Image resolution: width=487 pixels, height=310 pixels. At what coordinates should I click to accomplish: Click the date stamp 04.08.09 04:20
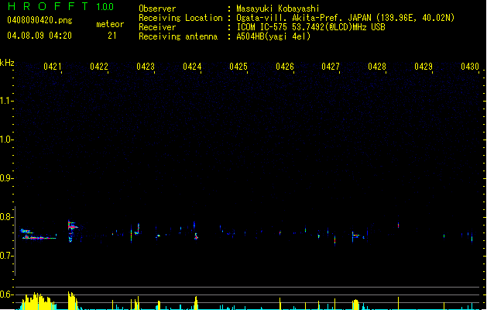[x=39, y=36]
